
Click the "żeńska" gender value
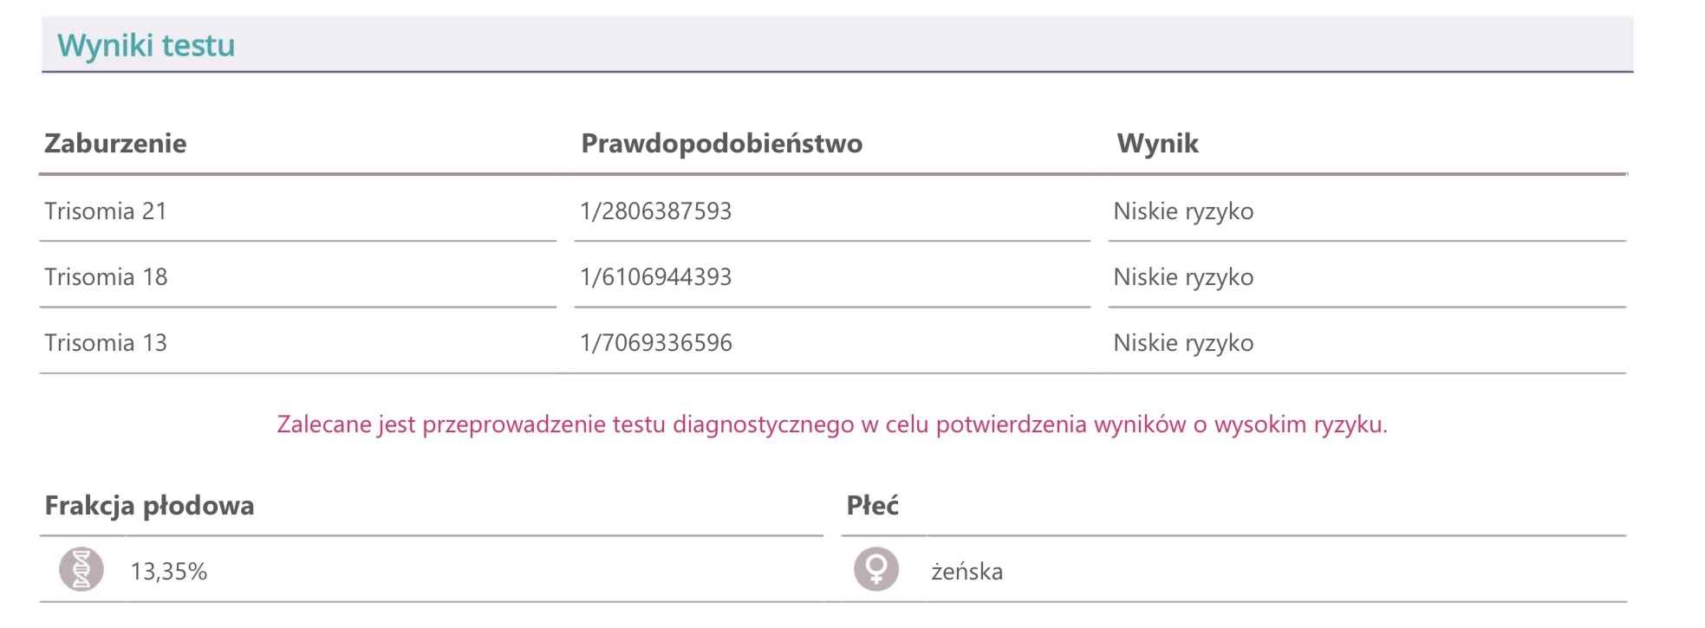point(966,572)
